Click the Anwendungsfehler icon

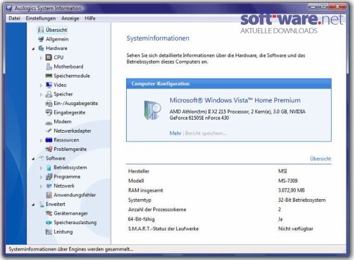point(49,195)
